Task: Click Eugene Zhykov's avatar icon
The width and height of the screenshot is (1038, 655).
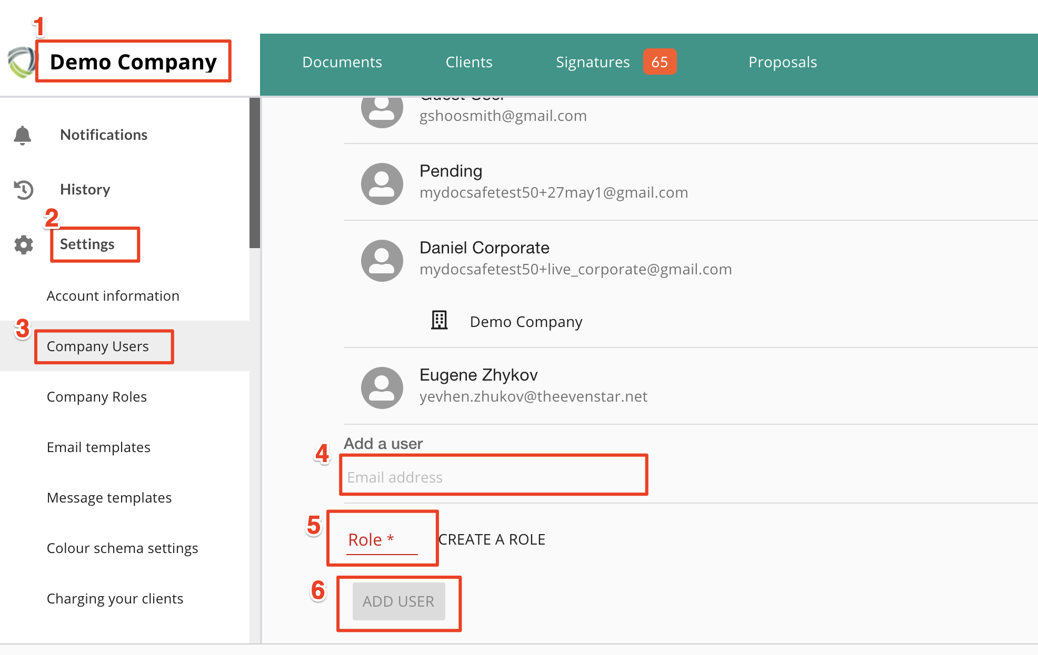Action: [x=382, y=387]
